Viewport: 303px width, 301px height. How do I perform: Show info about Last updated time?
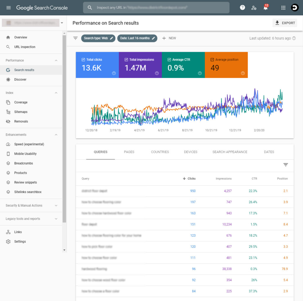(x=294, y=38)
